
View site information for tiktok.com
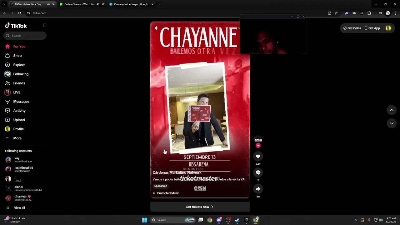click(28, 13)
